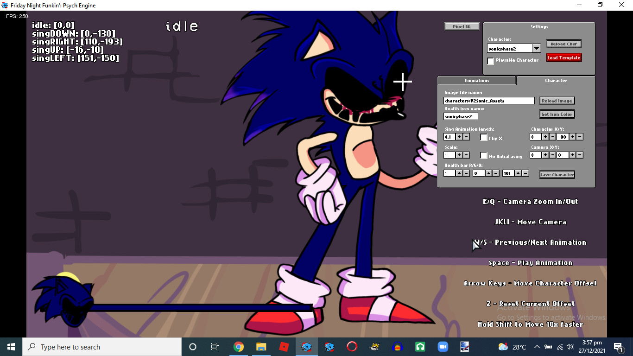Decrease Health bar R value
This screenshot has width=633, height=356.
[x=466, y=173]
